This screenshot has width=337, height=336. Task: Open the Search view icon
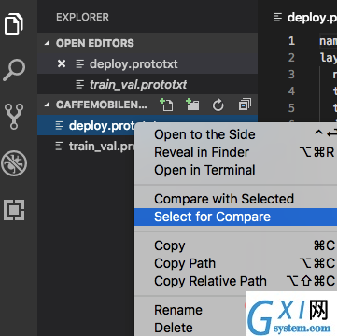14,70
